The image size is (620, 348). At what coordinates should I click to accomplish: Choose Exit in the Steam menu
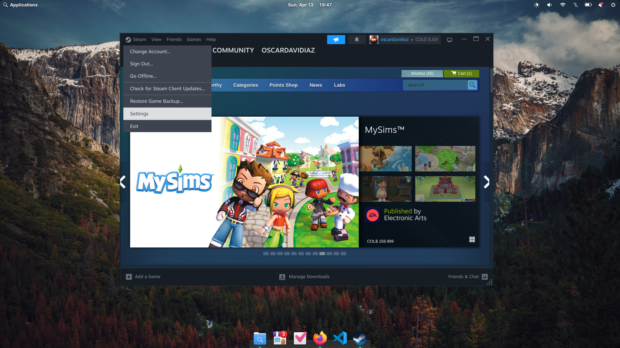[x=167, y=126]
